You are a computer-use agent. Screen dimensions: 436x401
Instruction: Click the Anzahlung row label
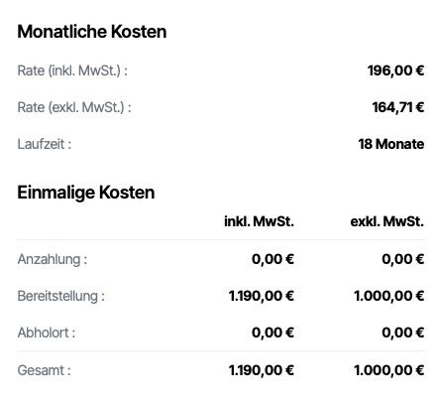53,259
